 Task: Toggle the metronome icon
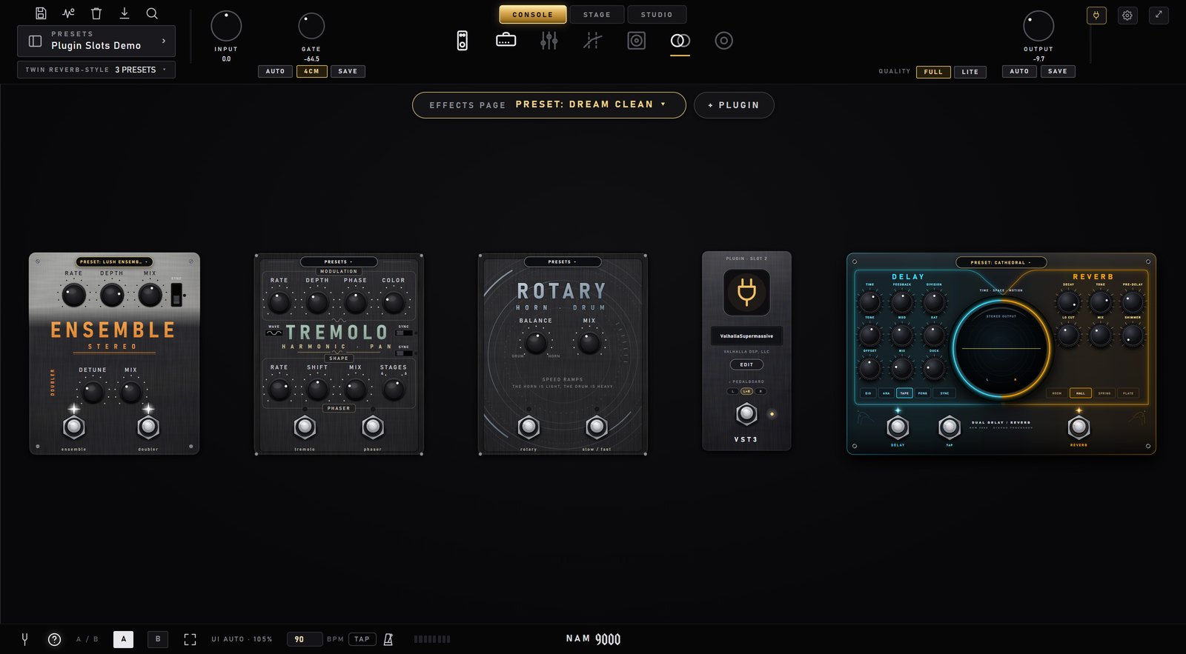click(x=388, y=639)
